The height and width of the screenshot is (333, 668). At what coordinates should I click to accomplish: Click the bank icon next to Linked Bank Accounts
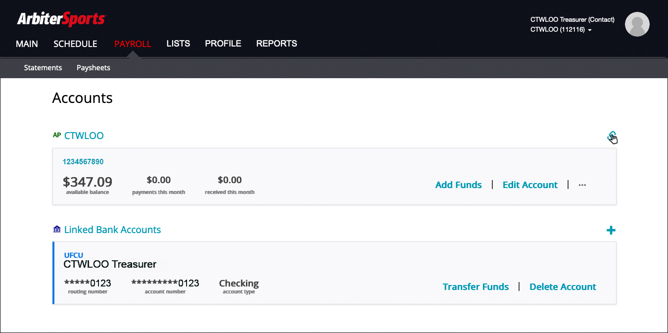[57, 229]
